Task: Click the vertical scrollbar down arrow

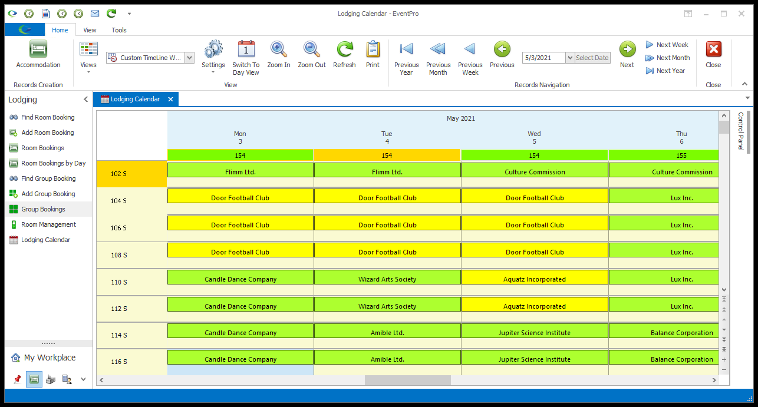Action: [724, 289]
